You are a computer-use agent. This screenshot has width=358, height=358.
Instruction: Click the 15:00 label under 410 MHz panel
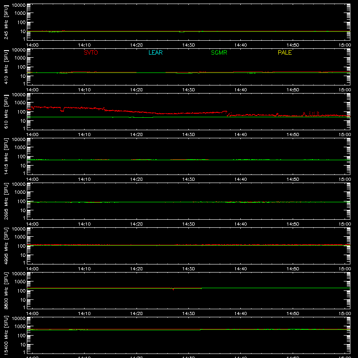345,90
